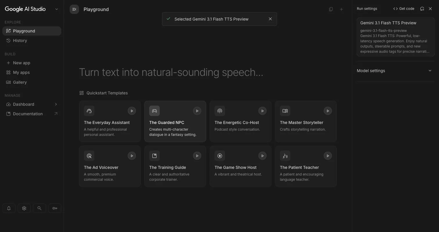This screenshot has width=439, height=232.
Task: Click the podcast icon on Energetic Co-Host card
Action: click(220, 111)
